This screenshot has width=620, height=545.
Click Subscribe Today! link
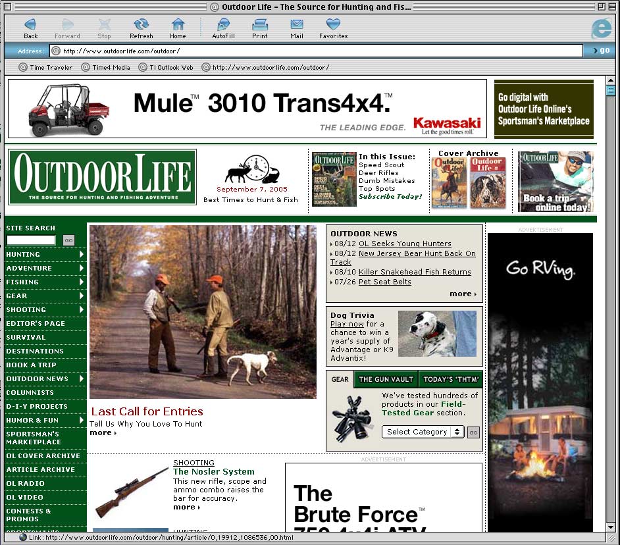[x=390, y=197]
